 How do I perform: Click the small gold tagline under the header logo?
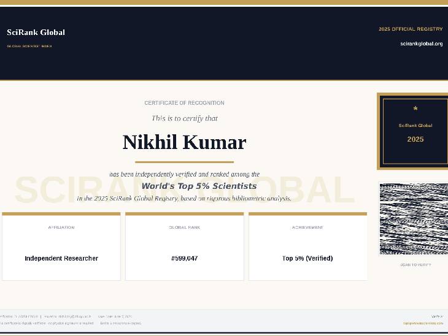pyautogui.click(x=29, y=46)
